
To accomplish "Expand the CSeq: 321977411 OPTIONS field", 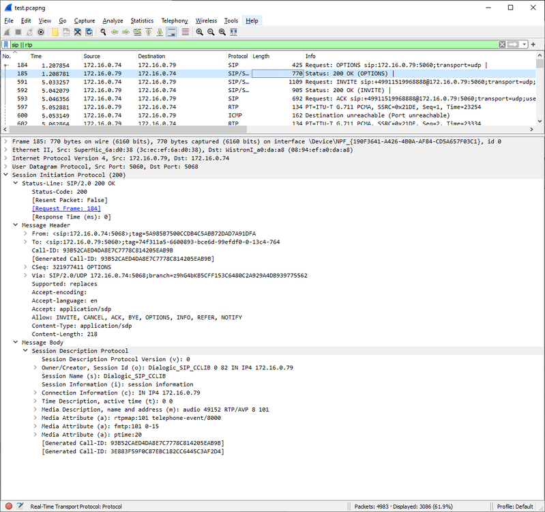I will 25,267.
